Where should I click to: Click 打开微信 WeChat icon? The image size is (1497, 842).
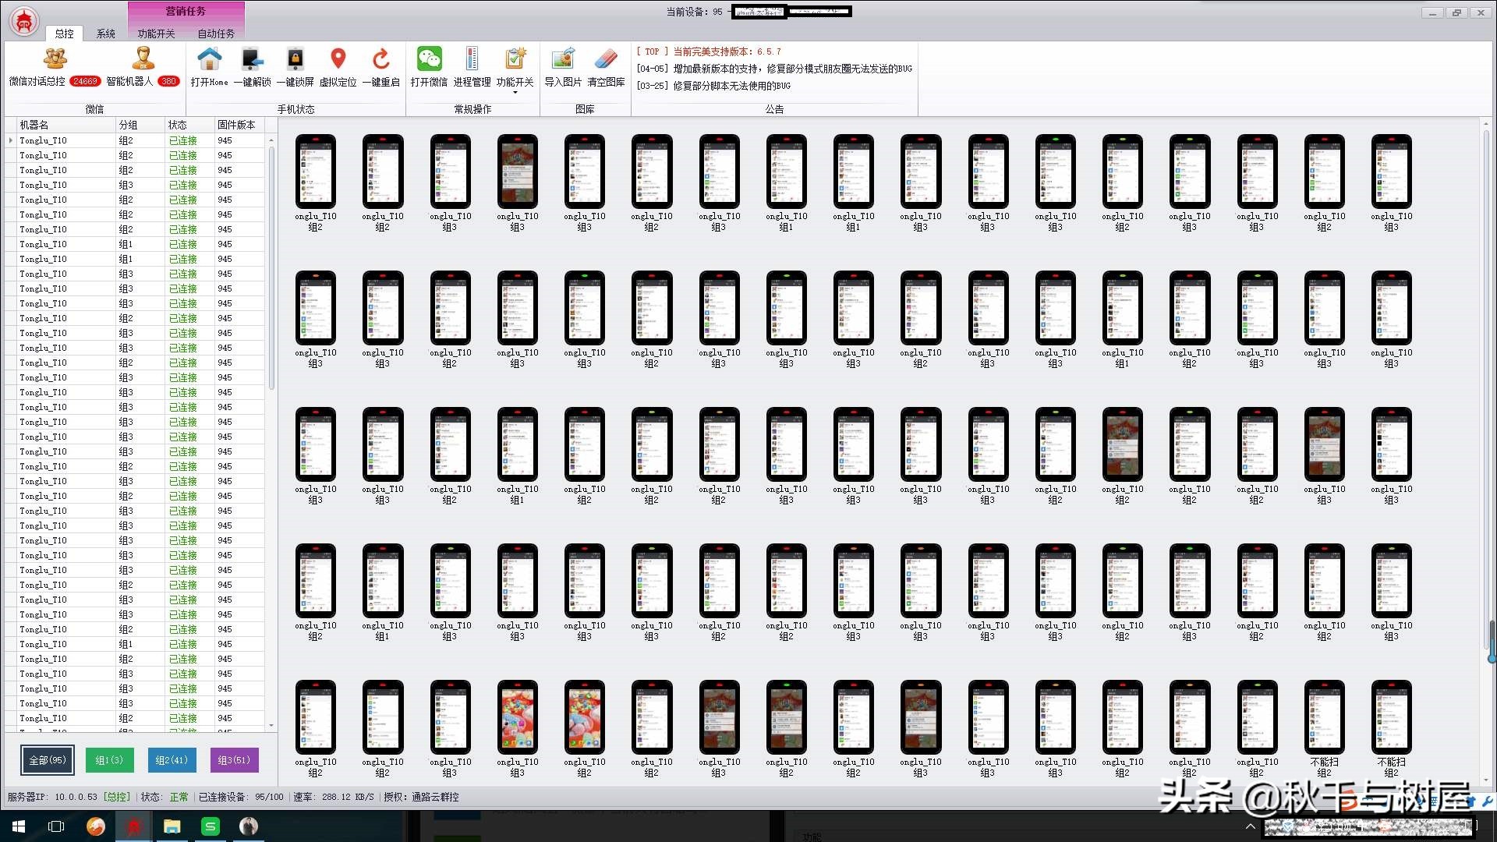pos(429,67)
